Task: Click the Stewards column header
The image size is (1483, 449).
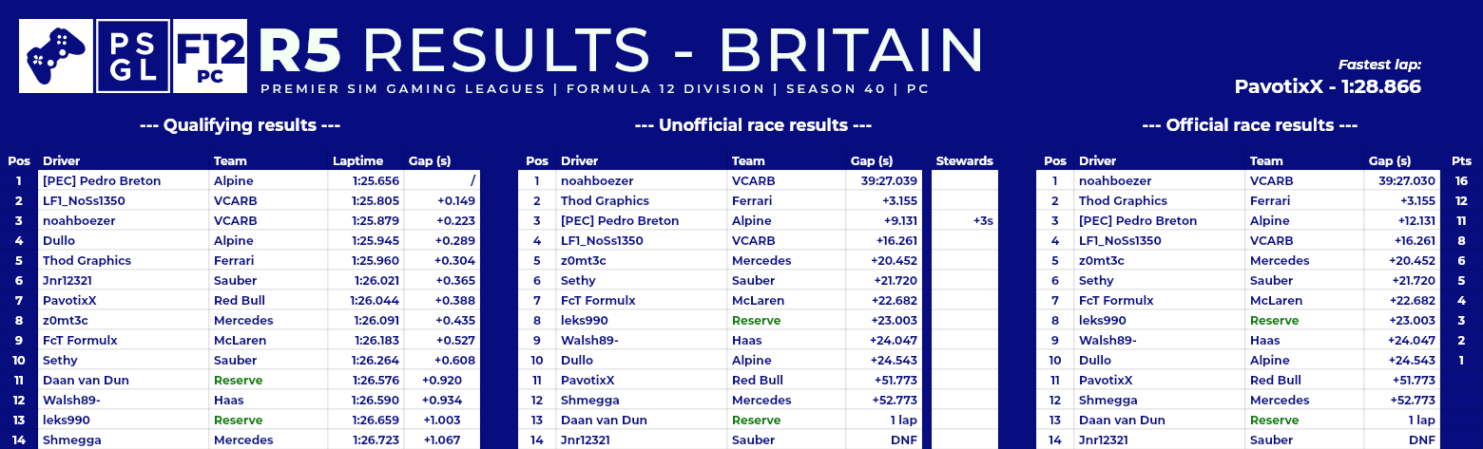Action: 965,161
